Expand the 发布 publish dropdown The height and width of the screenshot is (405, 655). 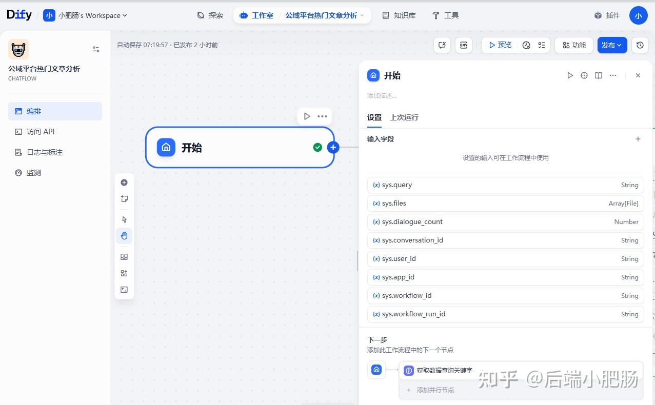(x=612, y=45)
